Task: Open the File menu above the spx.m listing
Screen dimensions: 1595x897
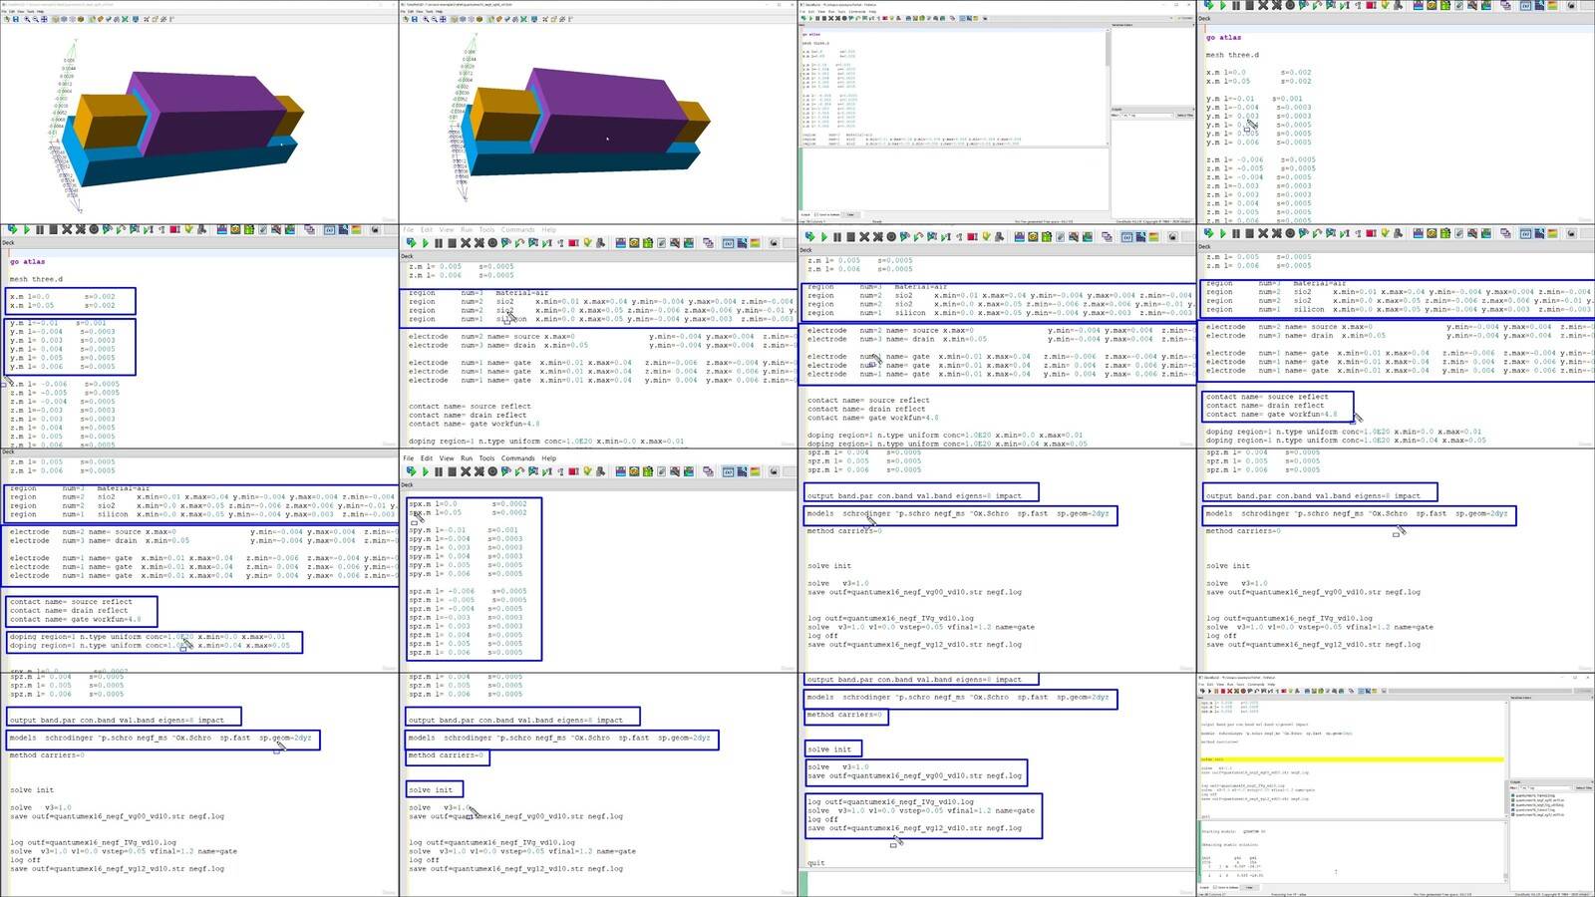Action: [x=408, y=458]
